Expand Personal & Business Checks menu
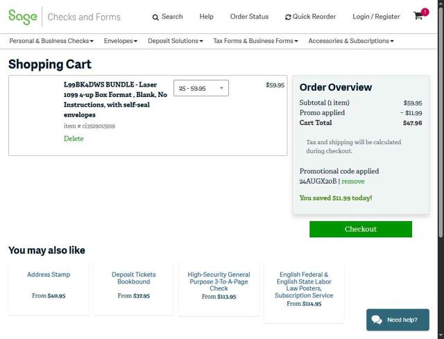 click(x=51, y=41)
